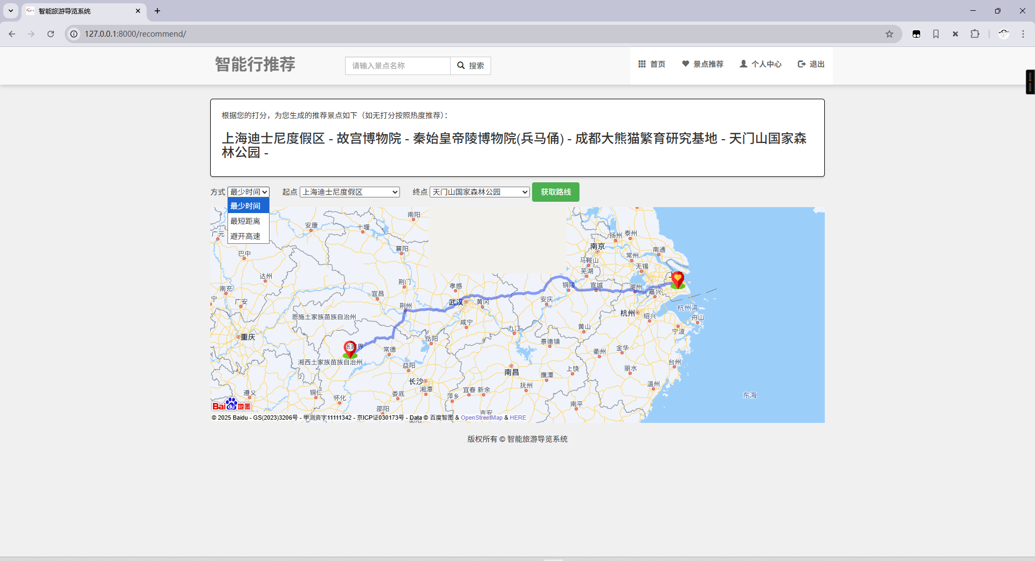Click 南昌 city label on map
Image resolution: width=1035 pixels, height=561 pixels.
512,372
